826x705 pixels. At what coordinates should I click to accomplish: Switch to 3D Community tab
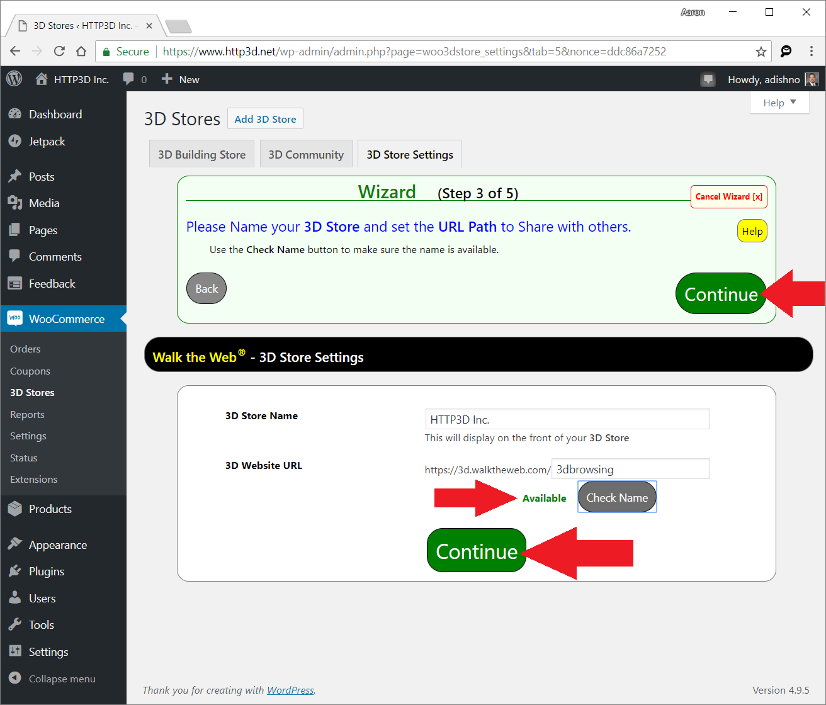(306, 154)
